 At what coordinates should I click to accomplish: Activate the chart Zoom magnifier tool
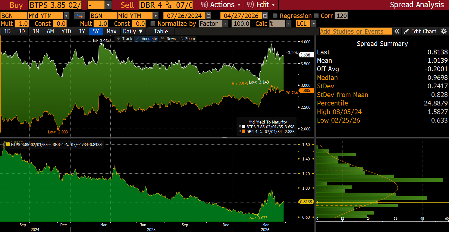[187, 38]
